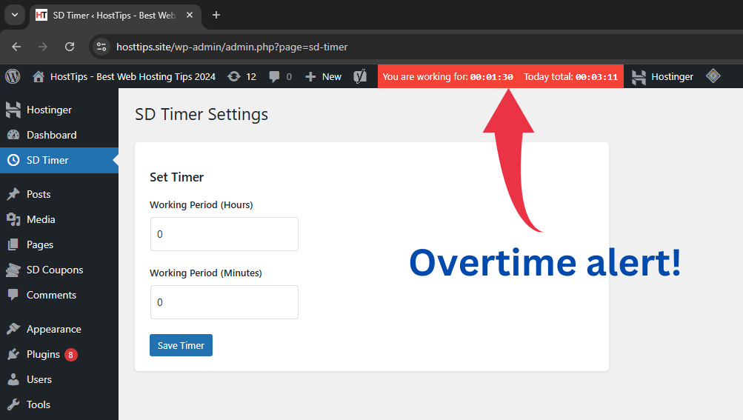Go back with browser back arrow
This screenshot has height=420, width=743.
coord(16,47)
